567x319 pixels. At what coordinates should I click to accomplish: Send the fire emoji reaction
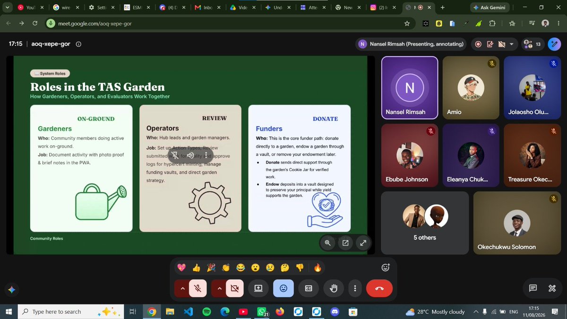point(318,268)
